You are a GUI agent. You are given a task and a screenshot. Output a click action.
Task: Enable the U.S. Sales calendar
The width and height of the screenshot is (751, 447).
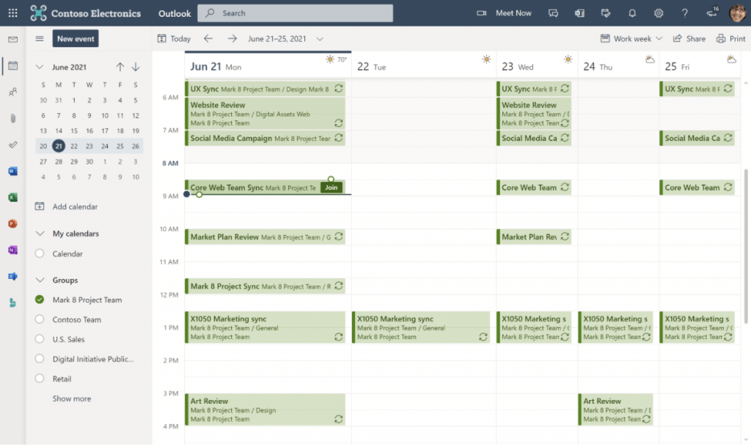(40, 338)
